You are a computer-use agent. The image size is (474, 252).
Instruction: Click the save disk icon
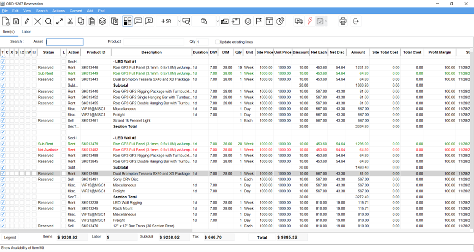pos(16,21)
